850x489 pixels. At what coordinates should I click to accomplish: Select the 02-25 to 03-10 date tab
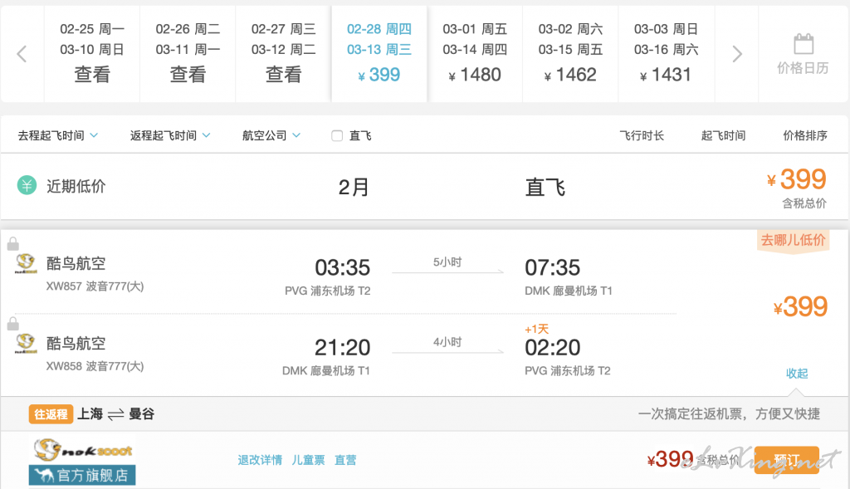(x=91, y=54)
